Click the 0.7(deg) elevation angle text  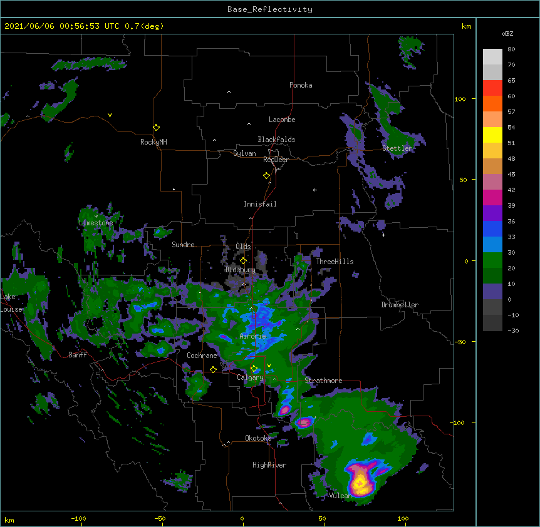[x=144, y=26]
